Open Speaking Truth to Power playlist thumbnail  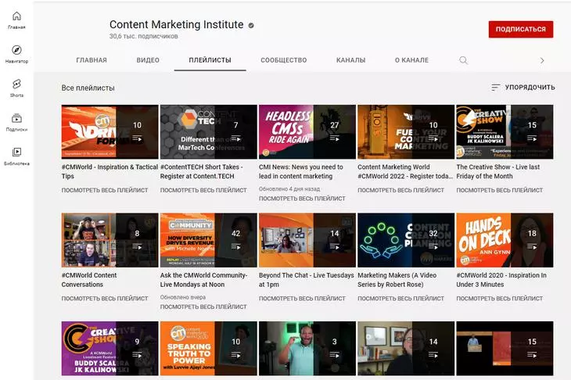(208, 348)
